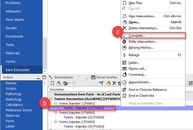Click the Clinical CarePlan panel icon

(x=93, y=77)
